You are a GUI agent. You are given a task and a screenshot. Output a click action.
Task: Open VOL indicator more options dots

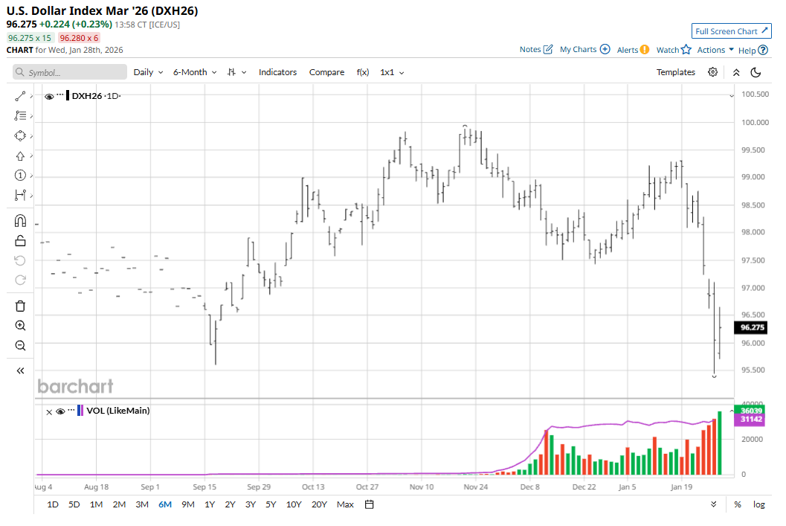[71, 409]
